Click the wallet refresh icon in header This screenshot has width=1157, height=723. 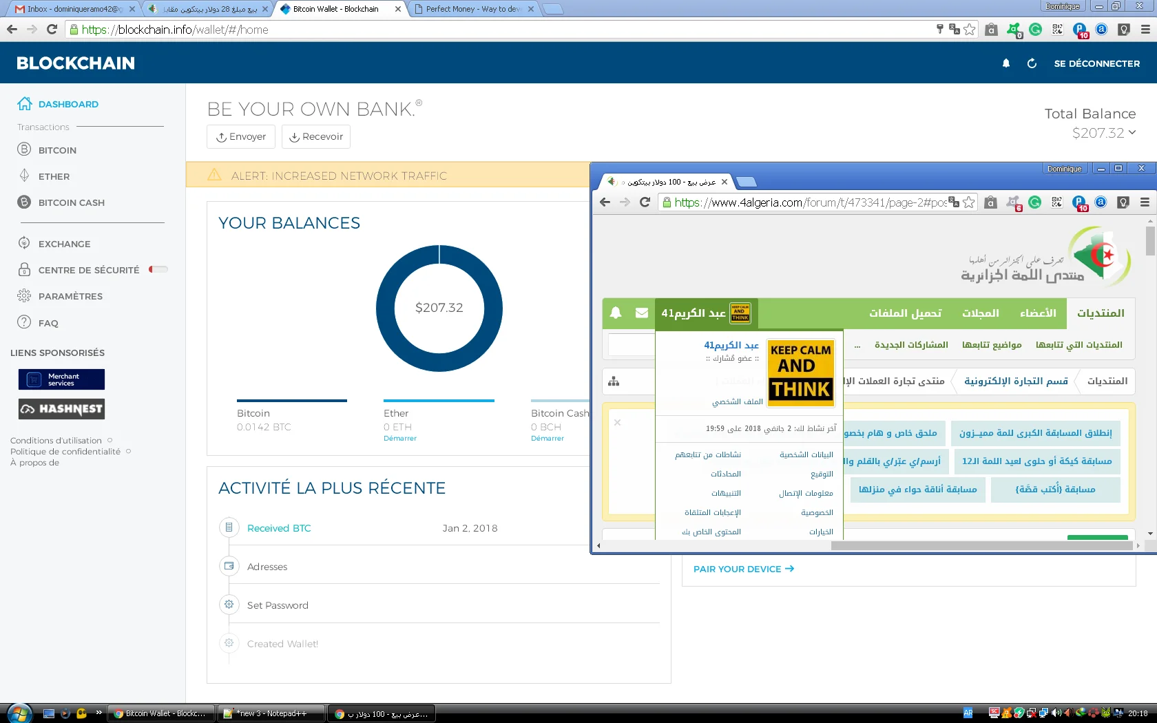click(1032, 63)
